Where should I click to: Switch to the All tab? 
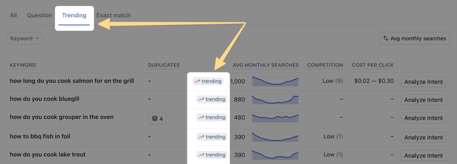[13, 15]
